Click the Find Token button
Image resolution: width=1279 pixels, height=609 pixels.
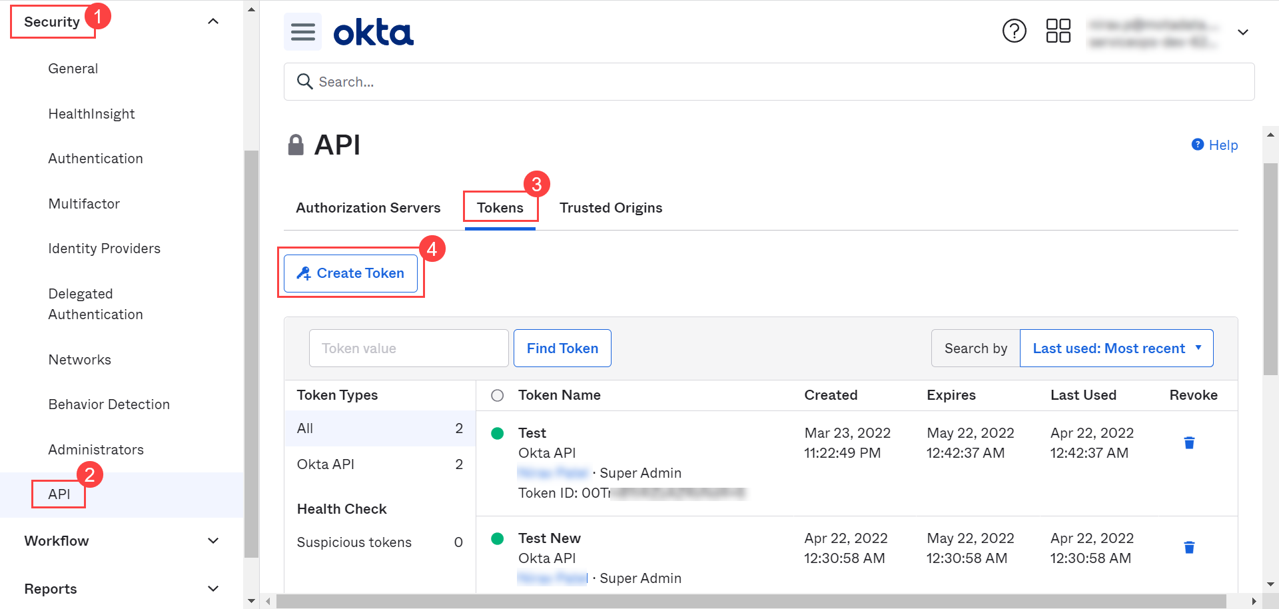coord(562,348)
